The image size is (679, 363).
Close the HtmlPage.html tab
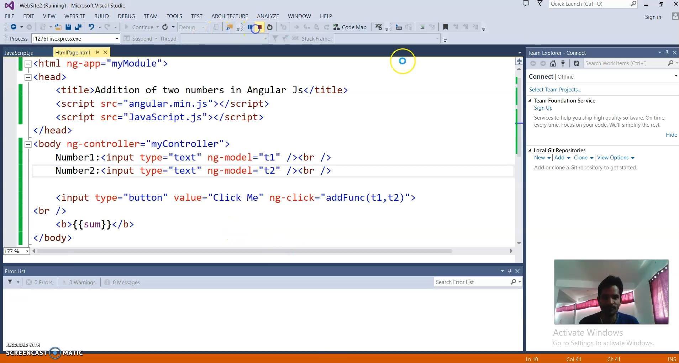[105, 52]
